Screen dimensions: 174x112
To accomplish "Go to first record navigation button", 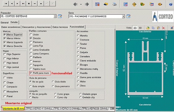I will click(6, 4).
